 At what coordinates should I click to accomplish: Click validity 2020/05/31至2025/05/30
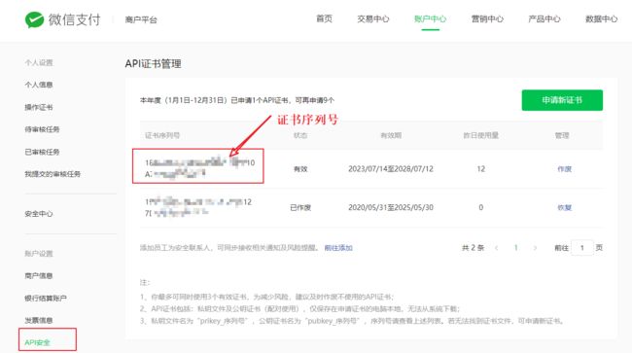[391, 207]
